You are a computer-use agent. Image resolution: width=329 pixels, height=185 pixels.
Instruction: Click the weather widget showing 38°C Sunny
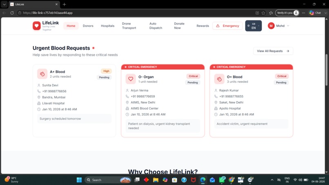(11, 180)
